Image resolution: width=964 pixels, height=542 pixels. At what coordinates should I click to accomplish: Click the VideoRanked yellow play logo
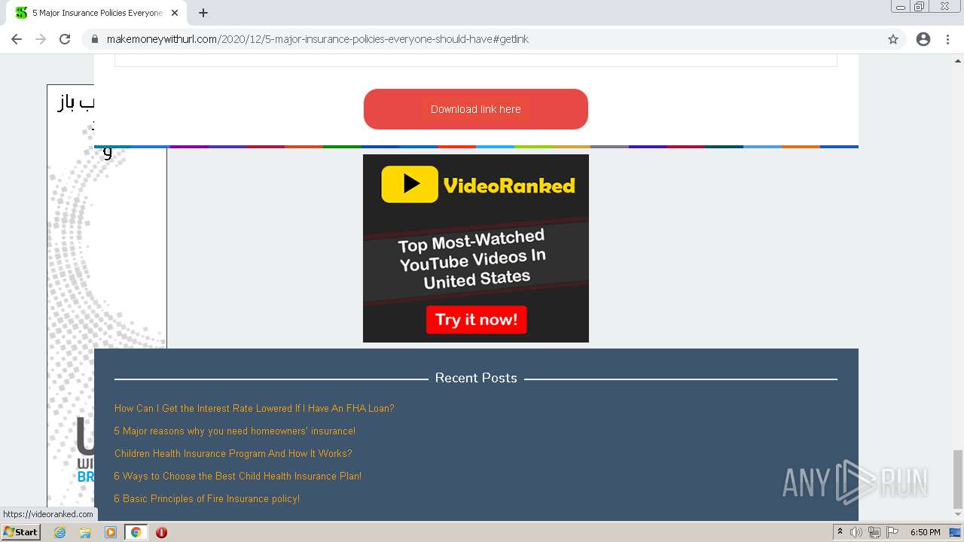pyautogui.click(x=410, y=184)
